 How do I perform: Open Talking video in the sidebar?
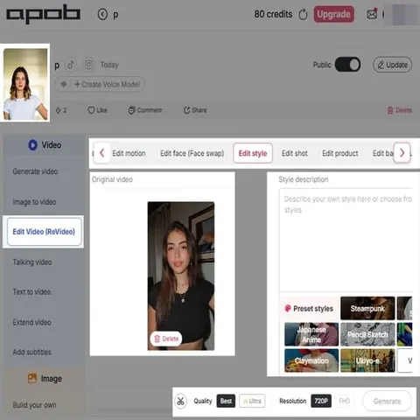click(x=32, y=262)
